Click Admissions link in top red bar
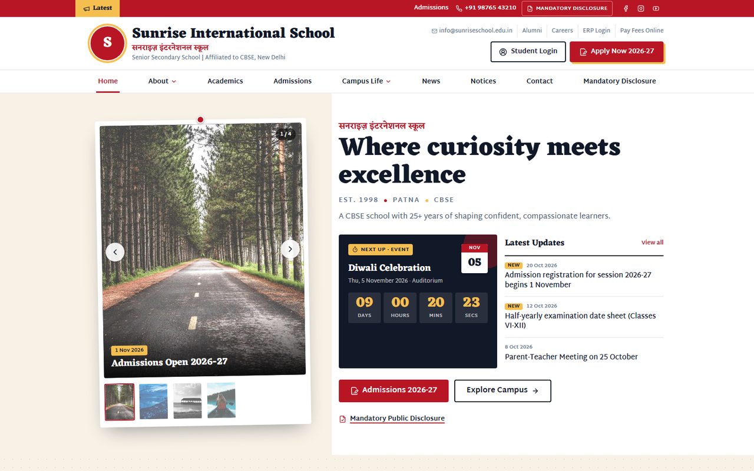This screenshot has height=471, width=754. 431,8
